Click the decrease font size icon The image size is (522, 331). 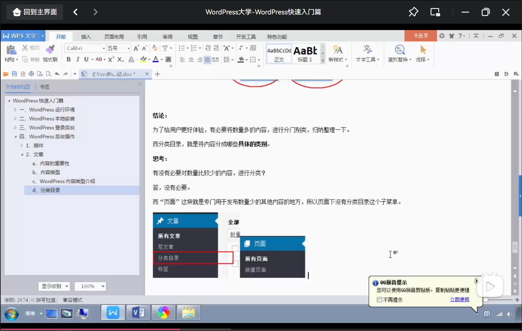[x=145, y=48]
